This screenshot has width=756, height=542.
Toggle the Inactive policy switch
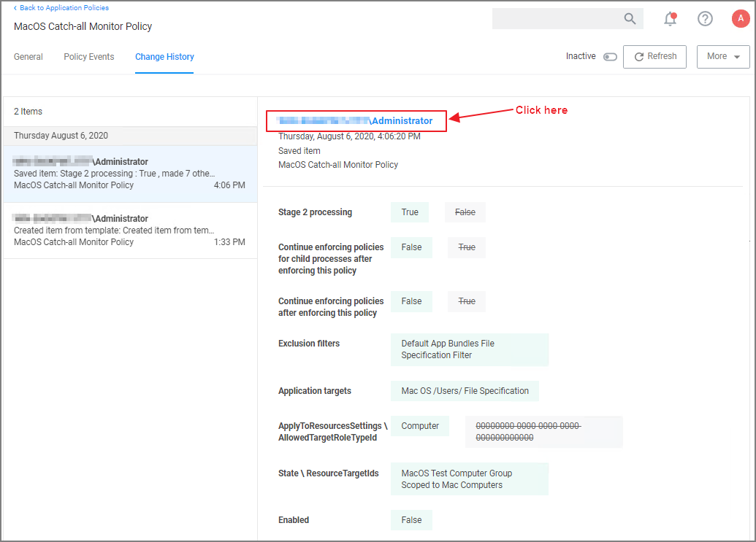click(x=610, y=57)
